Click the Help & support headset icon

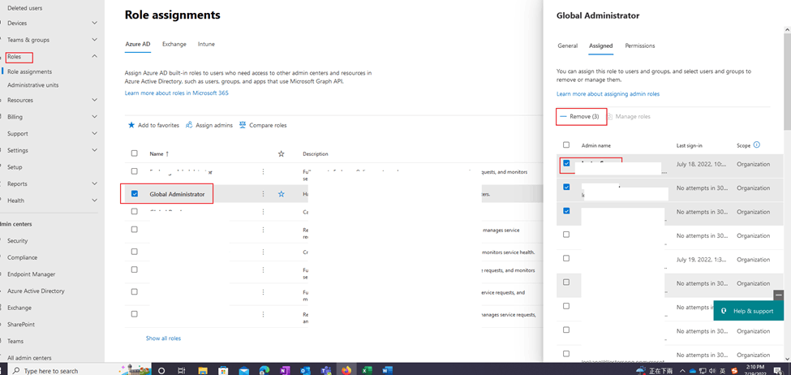point(724,311)
